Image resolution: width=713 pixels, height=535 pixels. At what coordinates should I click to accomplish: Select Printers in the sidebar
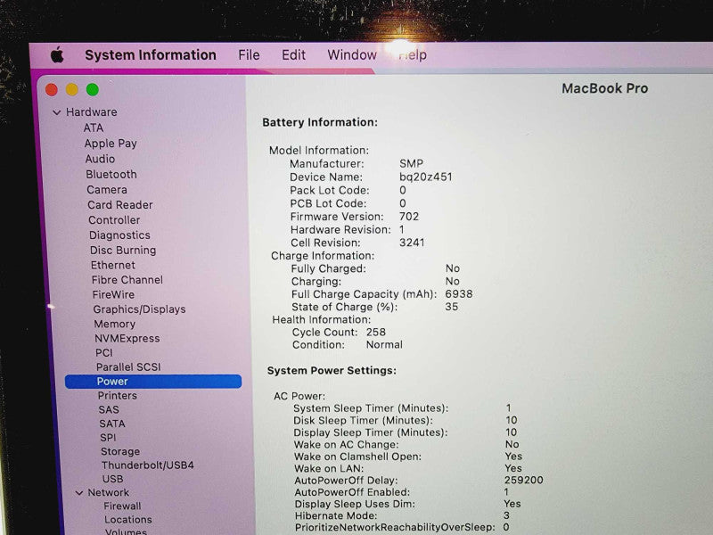(x=118, y=396)
